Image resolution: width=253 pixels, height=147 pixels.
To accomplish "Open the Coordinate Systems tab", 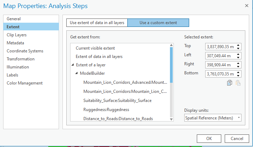I will pyautogui.click(x=25, y=51).
